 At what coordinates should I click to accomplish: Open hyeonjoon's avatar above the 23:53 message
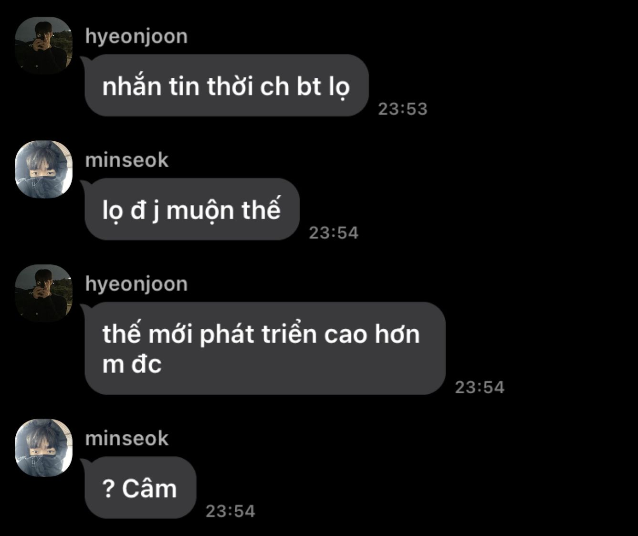(x=43, y=45)
